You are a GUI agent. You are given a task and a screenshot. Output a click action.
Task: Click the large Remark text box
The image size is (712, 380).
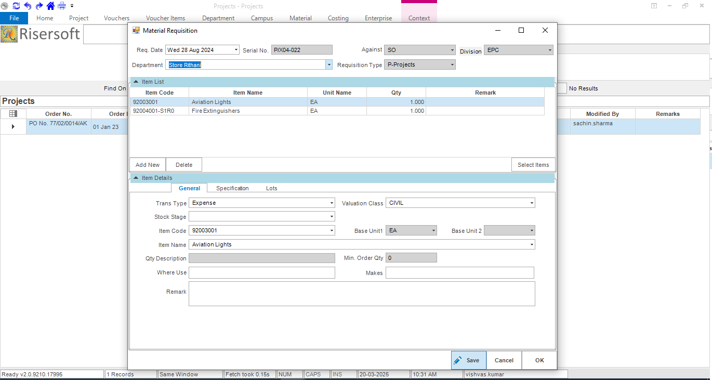[x=362, y=294]
